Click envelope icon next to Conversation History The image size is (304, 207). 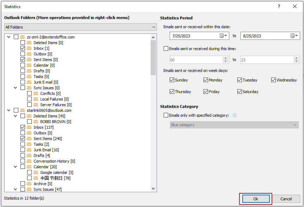pos(29,161)
